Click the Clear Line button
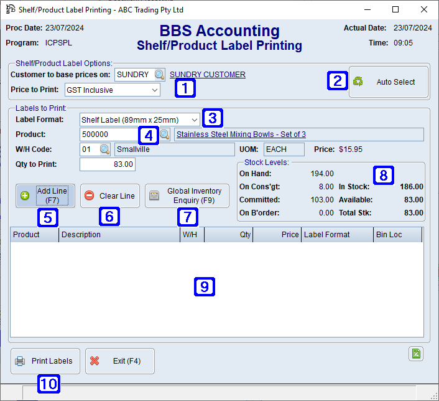 tap(109, 196)
